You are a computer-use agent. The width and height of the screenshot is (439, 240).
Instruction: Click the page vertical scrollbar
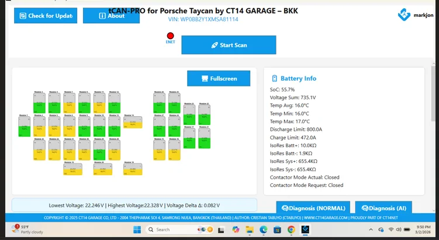(433, 93)
